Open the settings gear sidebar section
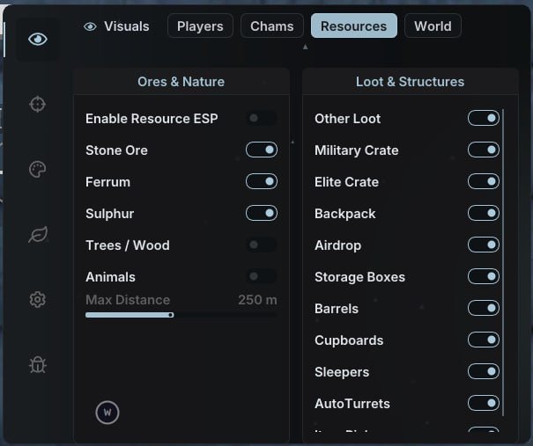Screen dimensions: 533x446 point(37,300)
